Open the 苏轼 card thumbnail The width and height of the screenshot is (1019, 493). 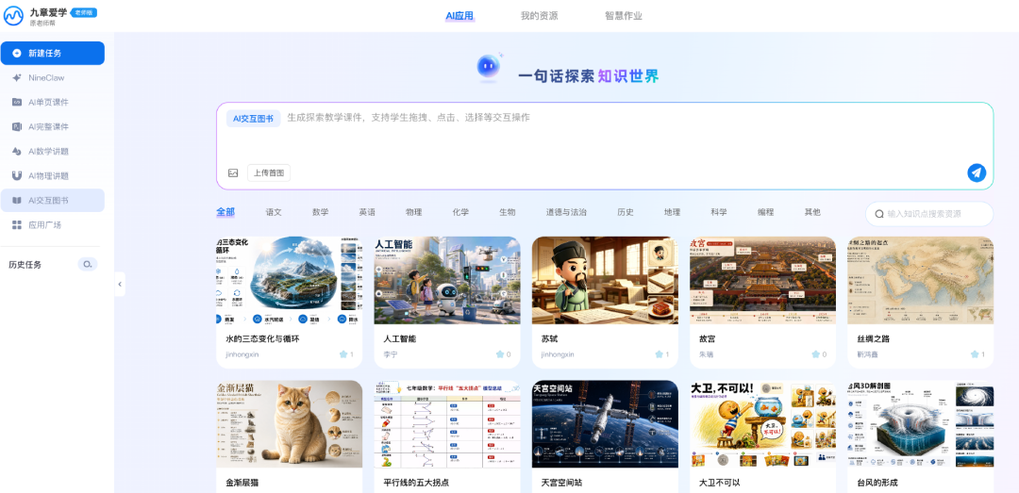click(x=605, y=280)
